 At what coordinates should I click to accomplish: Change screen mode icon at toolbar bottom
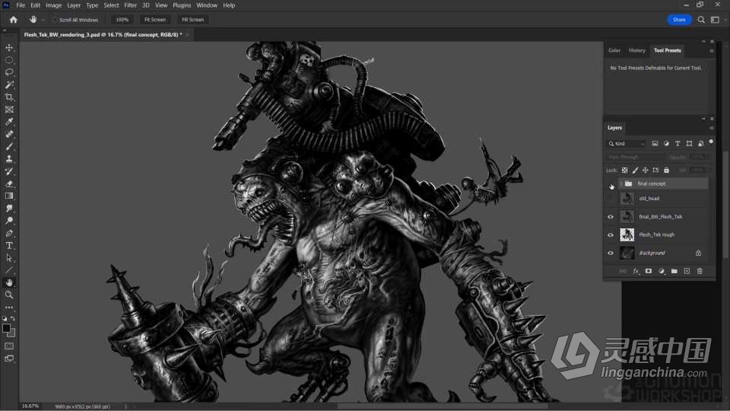(9, 358)
